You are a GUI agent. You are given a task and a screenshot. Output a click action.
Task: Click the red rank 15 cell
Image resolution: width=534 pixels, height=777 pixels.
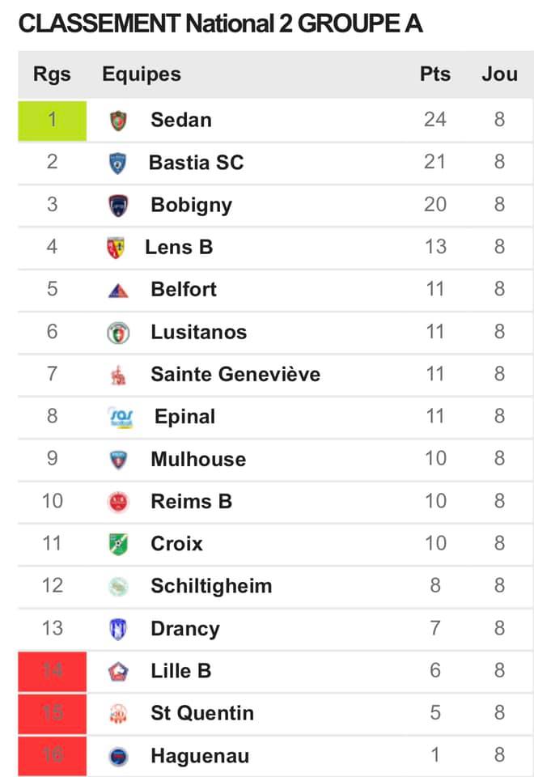point(52,714)
